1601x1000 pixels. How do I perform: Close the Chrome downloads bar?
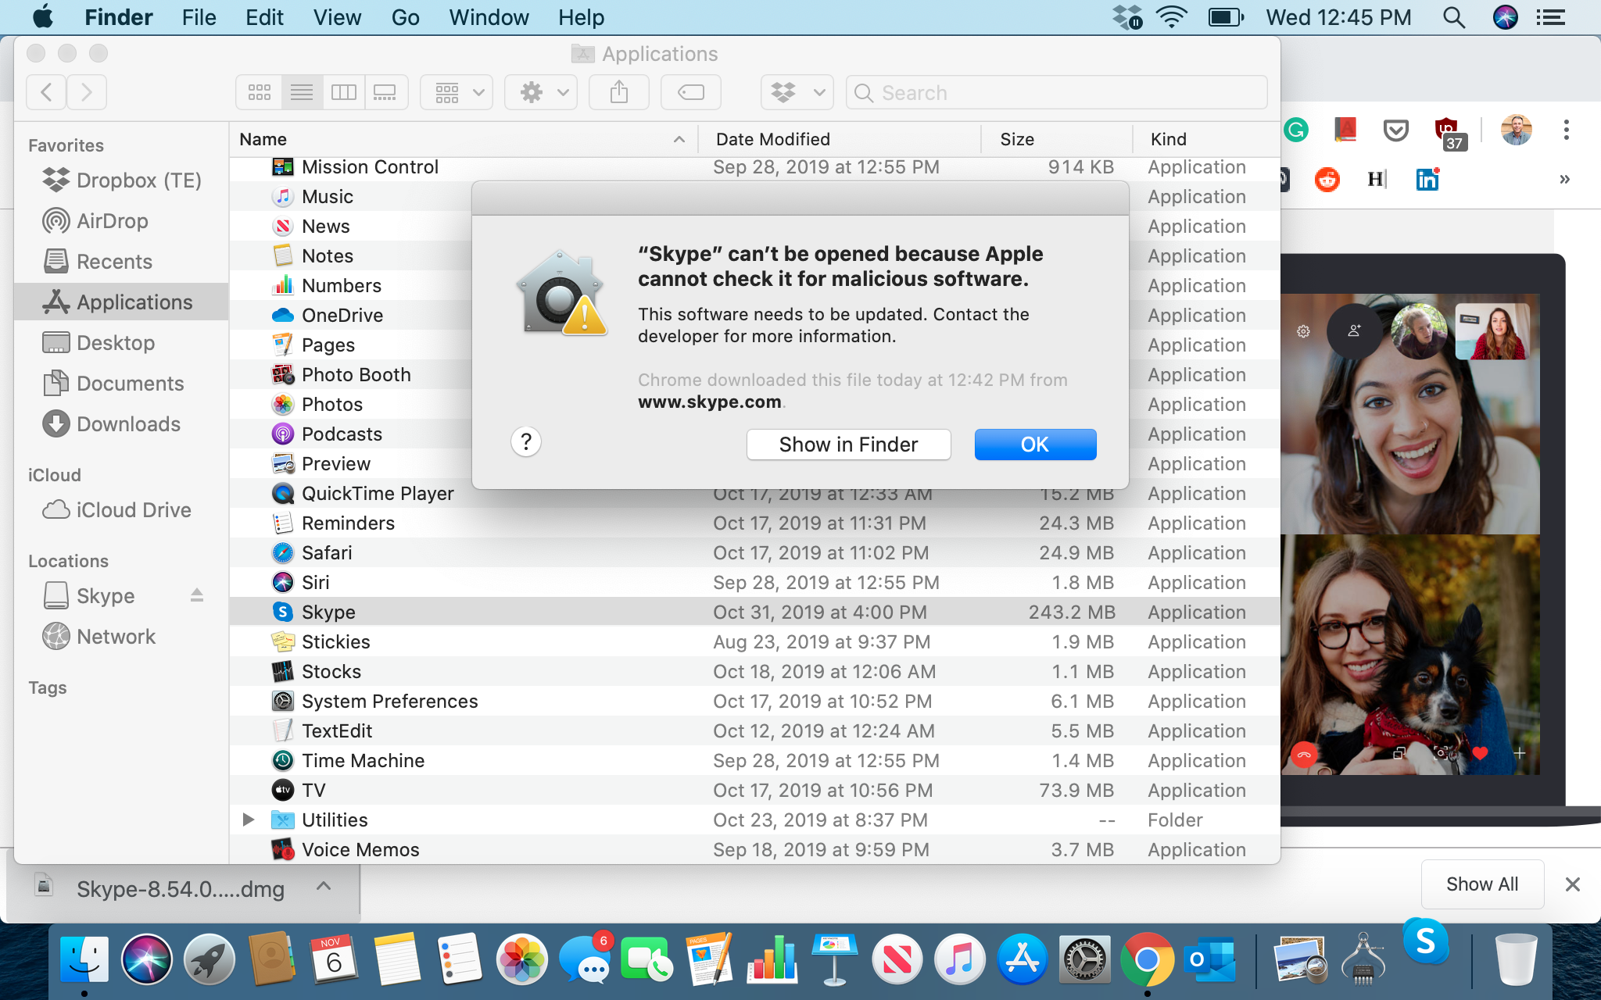1573,884
